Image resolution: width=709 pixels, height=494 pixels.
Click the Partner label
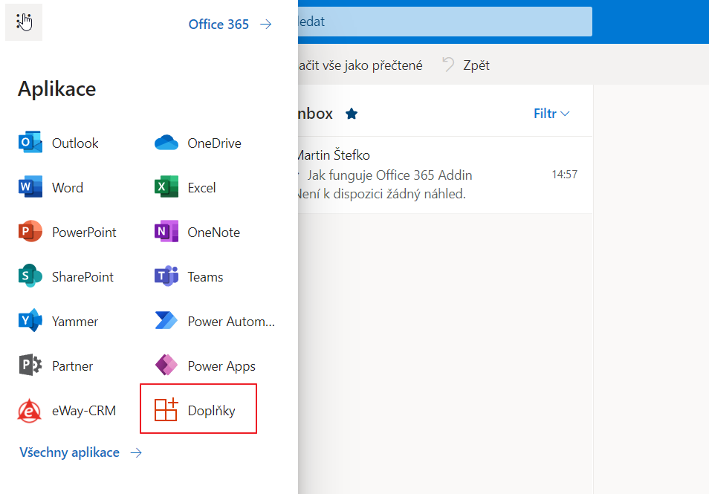[x=72, y=365]
